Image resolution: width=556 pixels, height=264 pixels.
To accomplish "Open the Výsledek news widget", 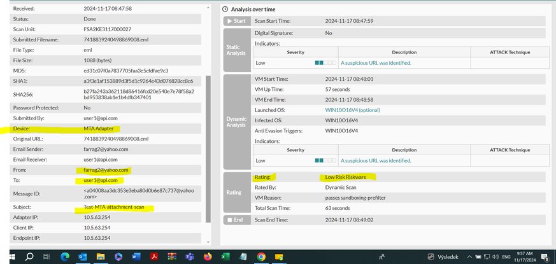I will pyautogui.click(x=443, y=256).
